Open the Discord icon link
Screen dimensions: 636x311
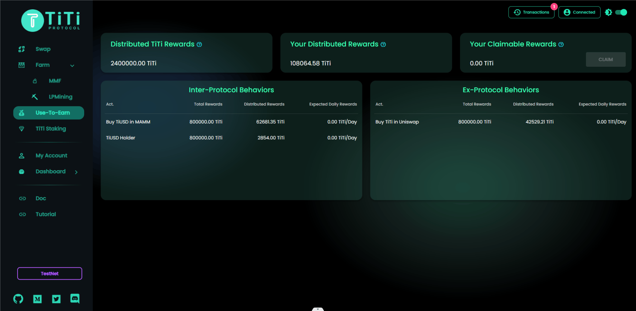75,299
